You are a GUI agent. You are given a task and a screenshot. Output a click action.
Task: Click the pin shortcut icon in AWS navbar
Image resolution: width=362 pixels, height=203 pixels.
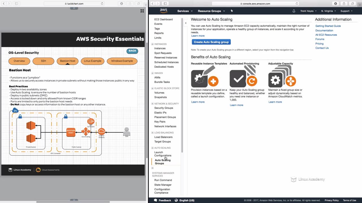coord(232,11)
